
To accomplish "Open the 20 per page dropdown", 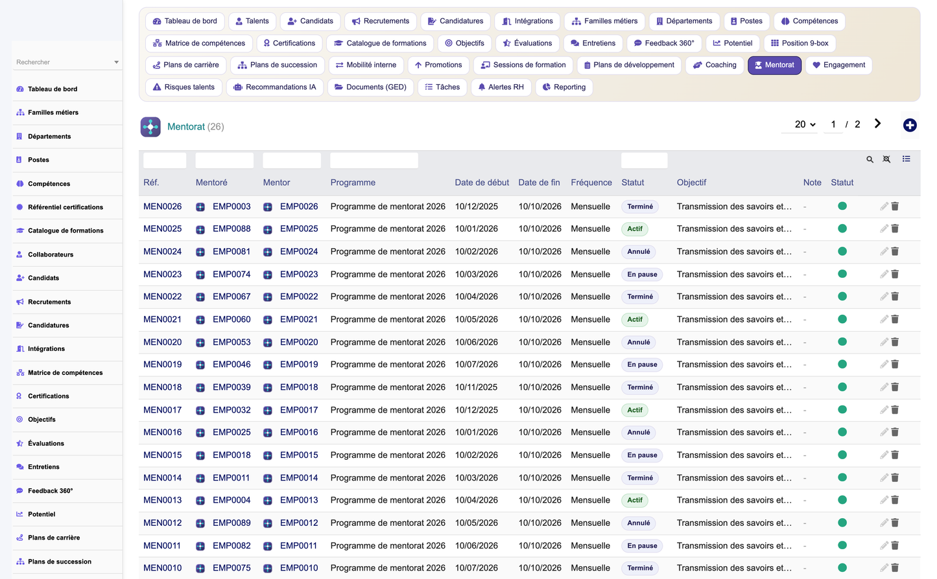I will (x=805, y=124).
